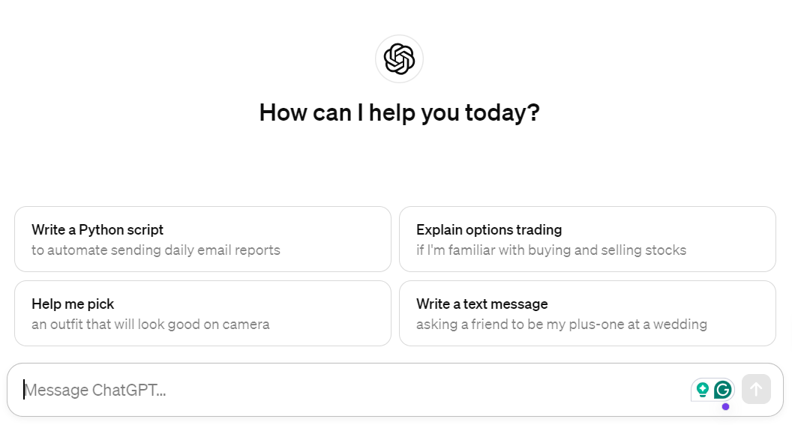
Task: Click the green Grammarly G icon
Action: (x=723, y=389)
